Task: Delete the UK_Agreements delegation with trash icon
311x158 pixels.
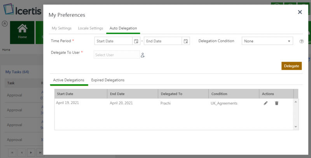Action: click(277, 103)
